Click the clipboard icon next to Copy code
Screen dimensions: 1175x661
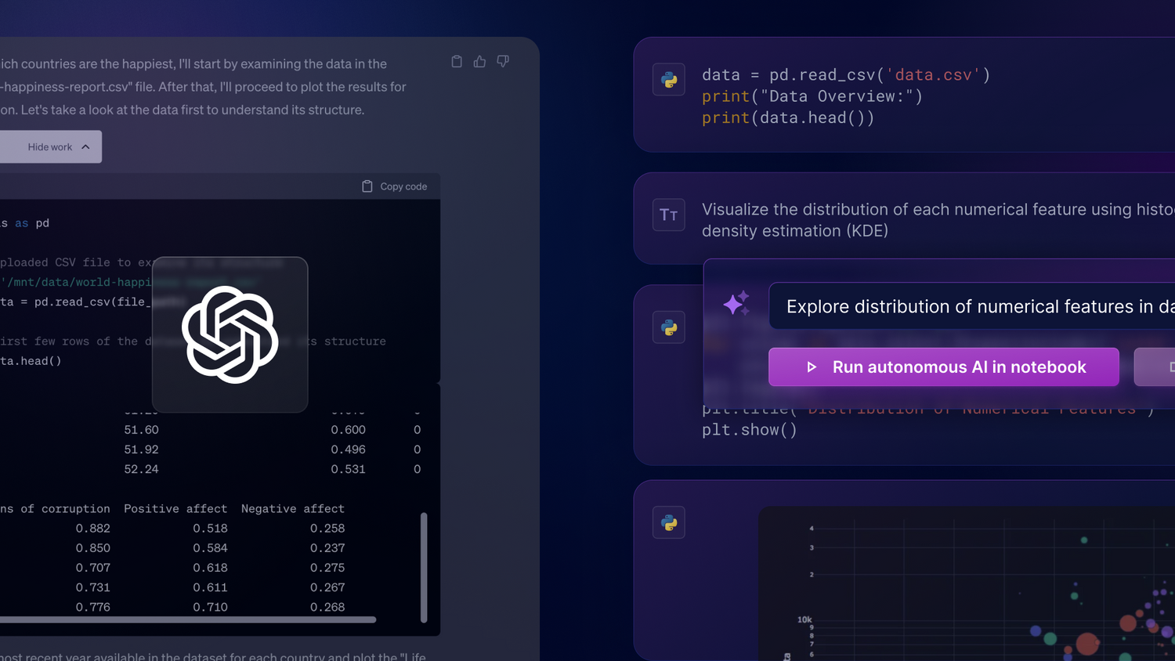(x=367, y=186)
